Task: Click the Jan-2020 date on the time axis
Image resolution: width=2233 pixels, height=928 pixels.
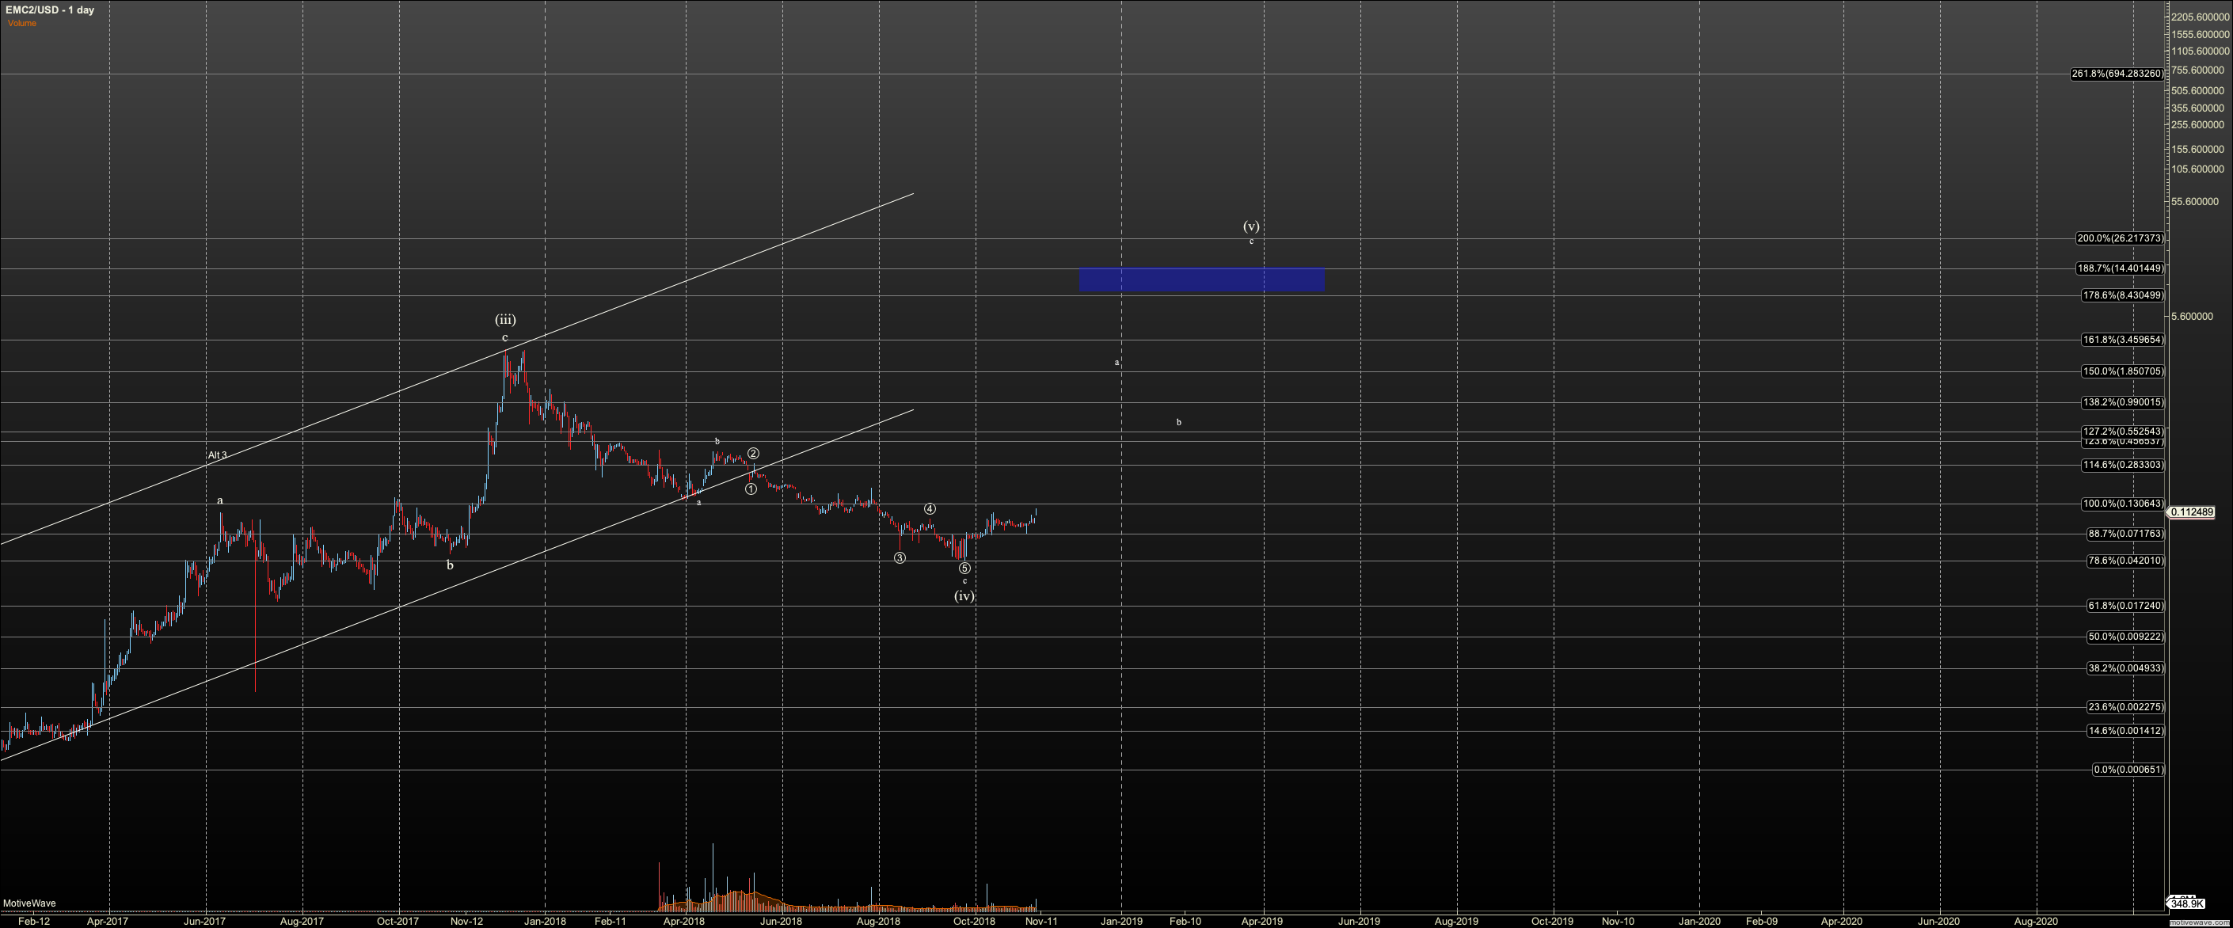Action: 1700,921
